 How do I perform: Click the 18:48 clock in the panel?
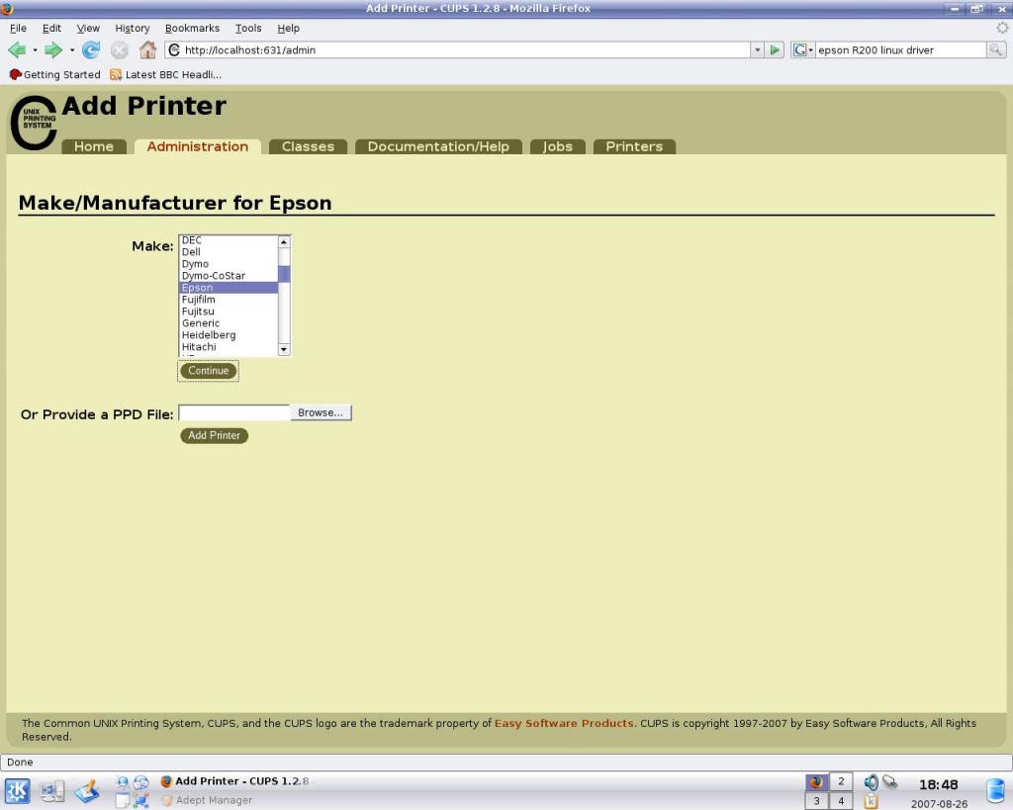(x=938, y=785)
